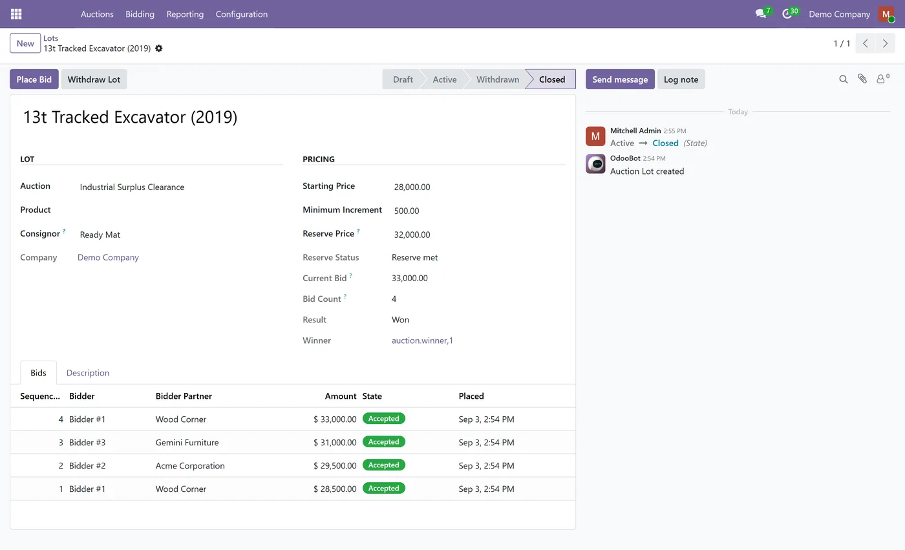The width and height of the screenshot is (905, 550).
Task: Click the Consignor help question mark
Action: (x=64, y=231)
